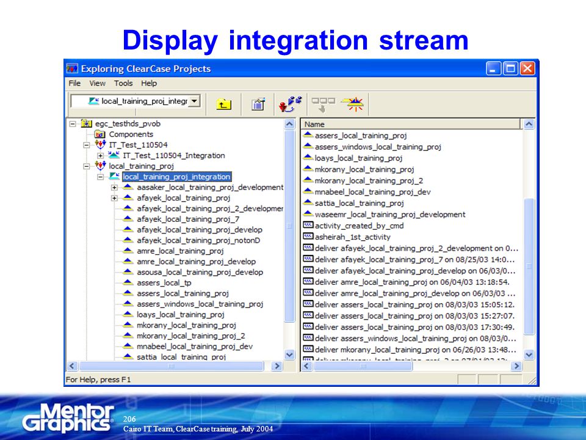
Task: Click the sattia_local_training_proj list stream icon
Action: click(x=308, y=202)
